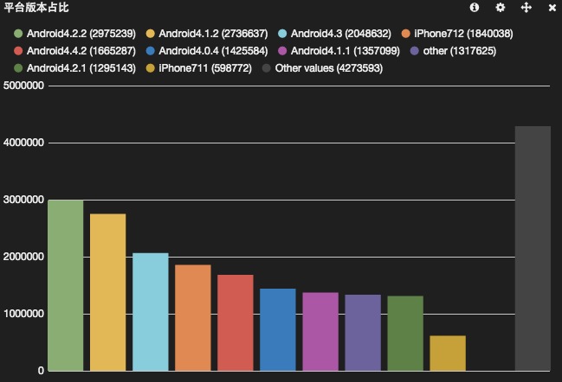This screenshot has height=382, width=562.
Task: Click the tallest gray Other values bar
Action: coord(533,249)
